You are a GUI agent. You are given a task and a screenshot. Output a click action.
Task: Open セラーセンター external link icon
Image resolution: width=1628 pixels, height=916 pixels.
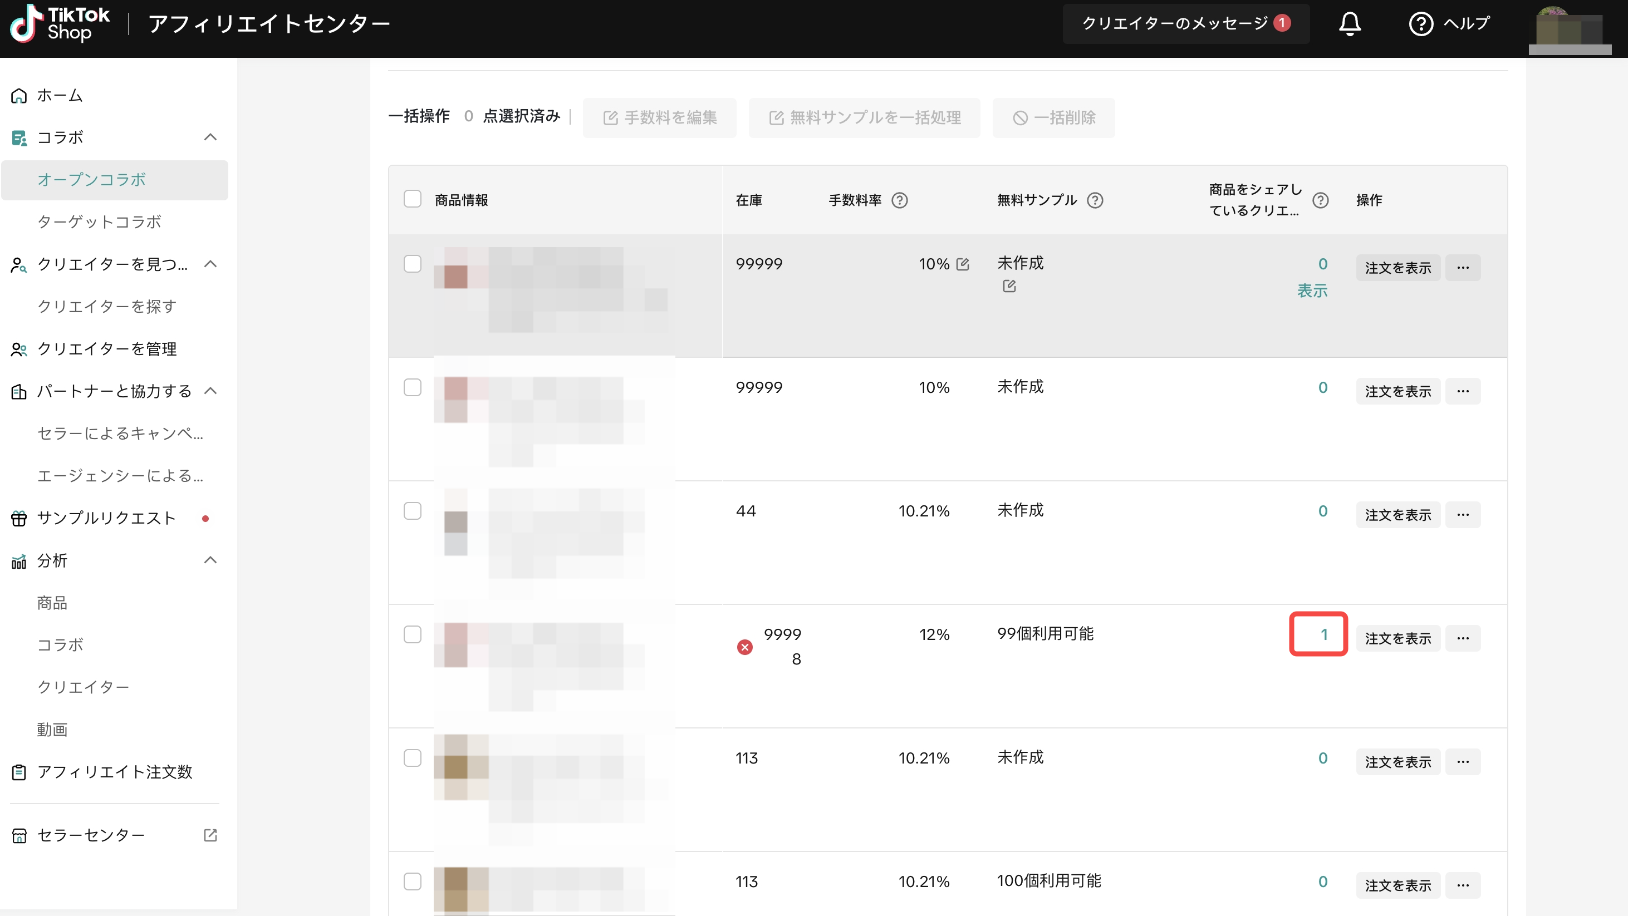(x=210, y=835)
